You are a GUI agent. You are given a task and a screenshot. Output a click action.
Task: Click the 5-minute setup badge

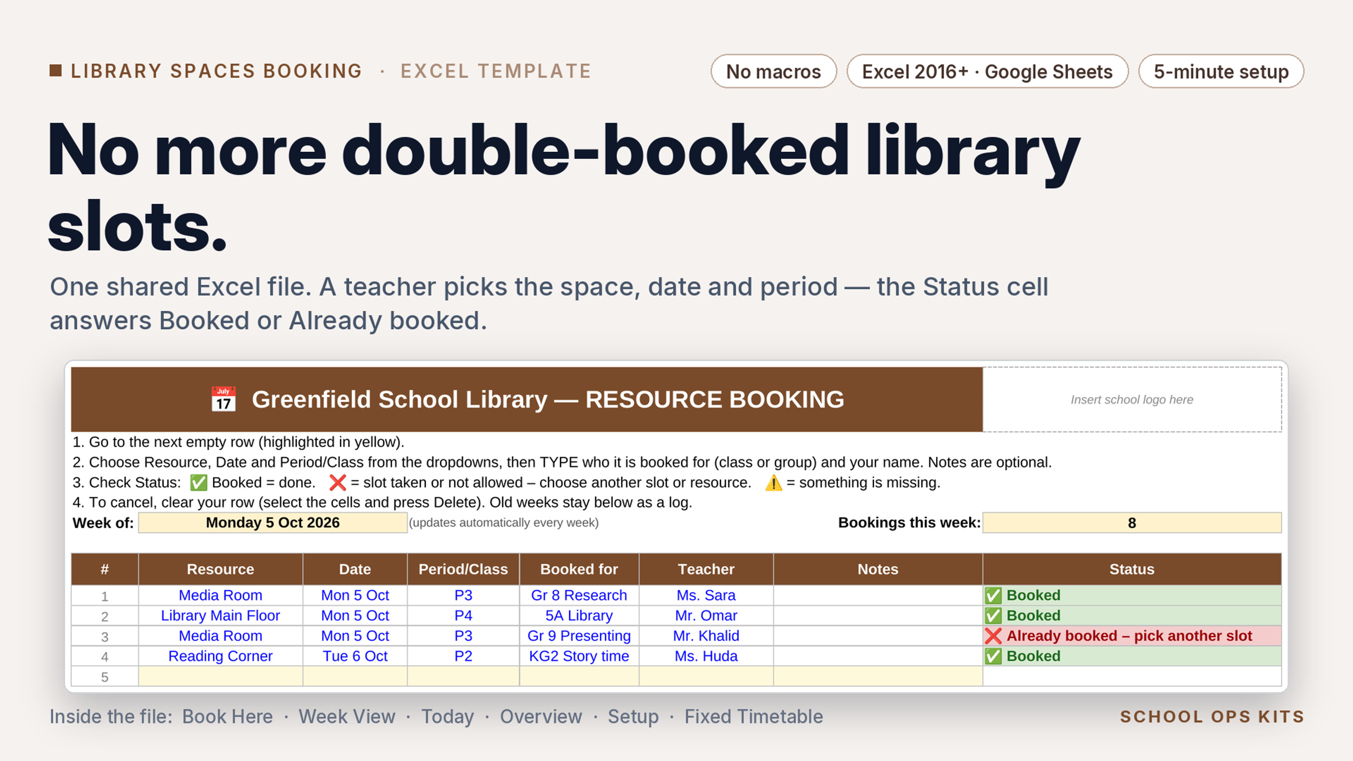pyautogui.click(x=1221, y=71)
